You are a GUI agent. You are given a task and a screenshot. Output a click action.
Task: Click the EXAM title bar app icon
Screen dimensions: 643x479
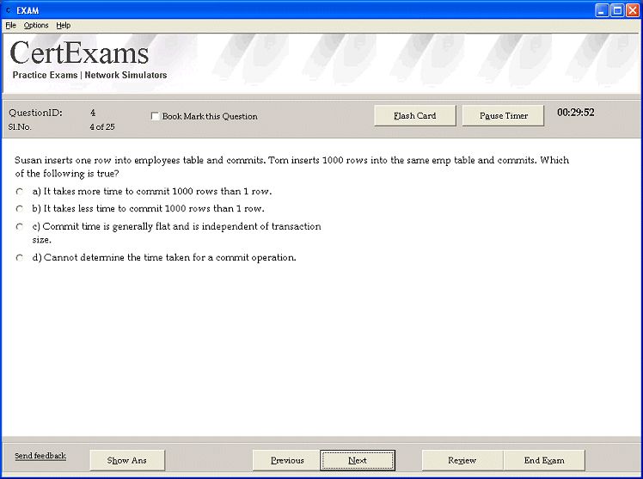(x=9, y=9)
